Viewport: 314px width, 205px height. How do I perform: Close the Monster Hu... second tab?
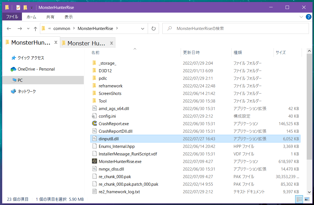tap(111, 43)
